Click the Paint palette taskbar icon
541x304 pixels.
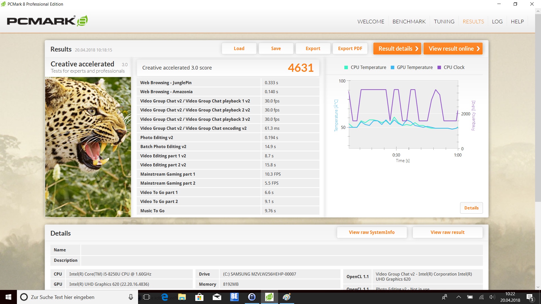point(287,297)
